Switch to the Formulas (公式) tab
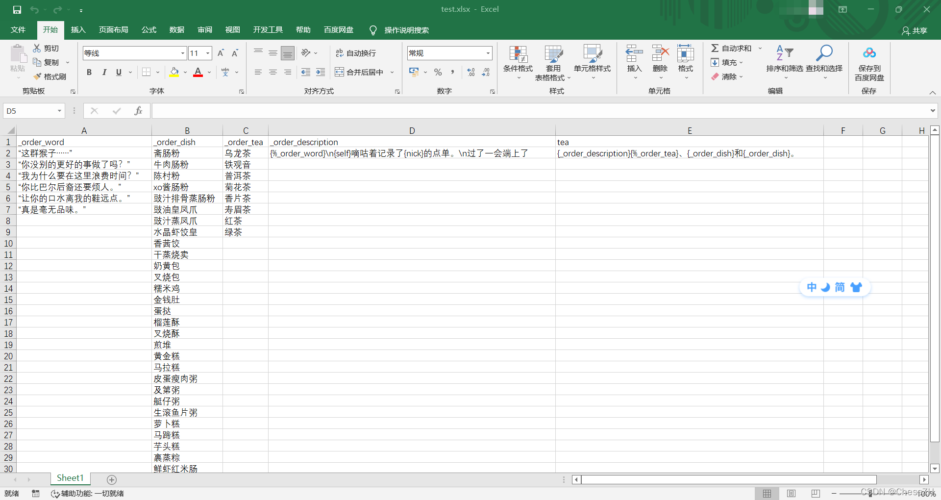Viewport: 941px width, 500px height. pyautogui.click(x=149, y=30)
